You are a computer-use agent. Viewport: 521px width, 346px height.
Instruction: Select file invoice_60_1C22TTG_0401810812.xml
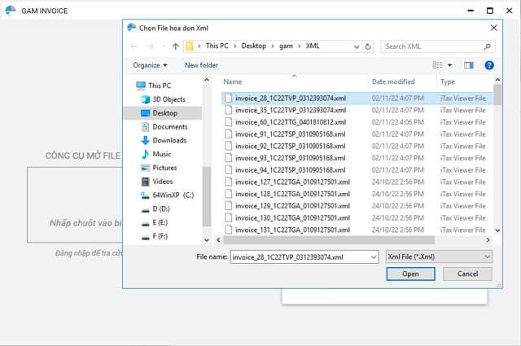(290, 121)
